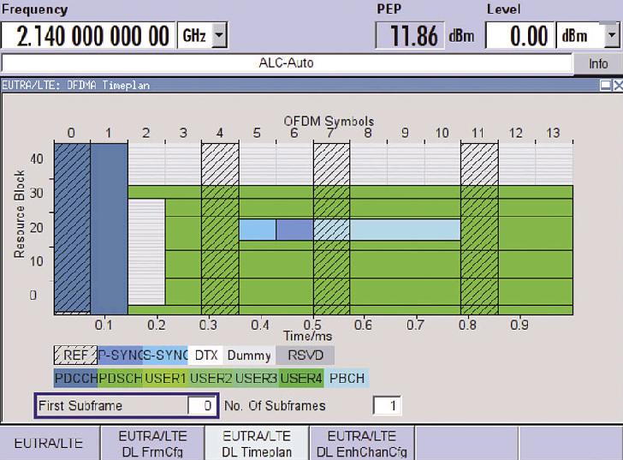The width and height of the screenshot is (623, 460).
Task: Select the EUTRA/LTE DL Timeplan tab
Action: point(256,444)
